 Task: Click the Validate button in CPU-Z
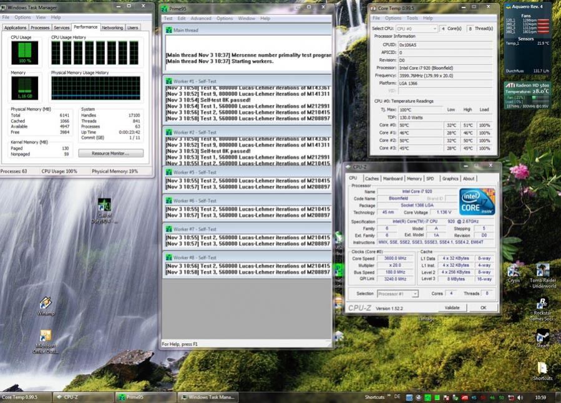[x=452, y=308]
